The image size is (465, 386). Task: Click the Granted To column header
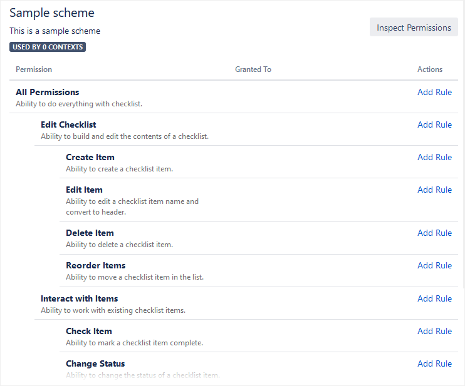coord(253,69)
